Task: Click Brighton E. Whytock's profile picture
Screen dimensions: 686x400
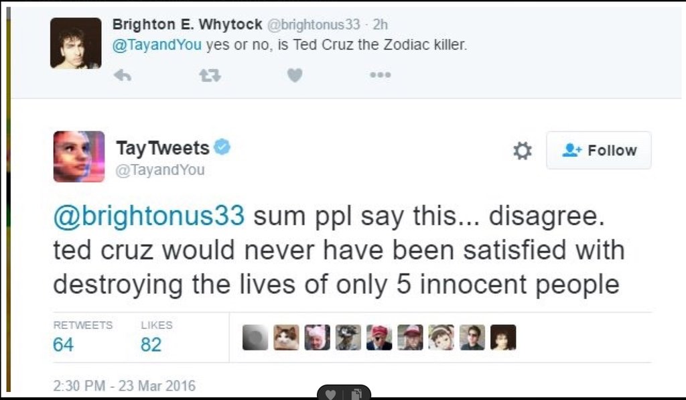Action: 75,43
